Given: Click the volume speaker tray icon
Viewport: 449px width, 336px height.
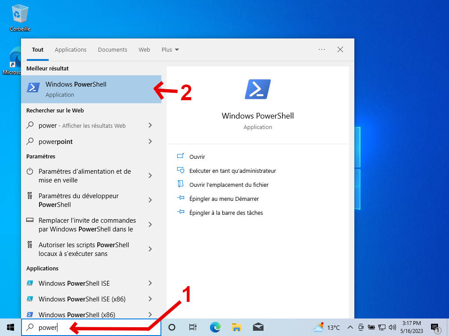Looking at the screenshot, I should 392,327.
